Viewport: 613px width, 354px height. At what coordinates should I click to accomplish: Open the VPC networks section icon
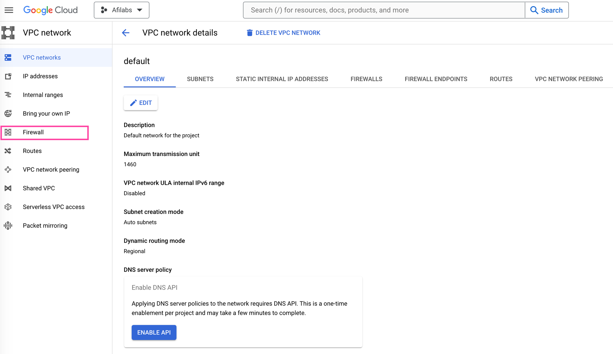pyautogui.click(x=8, y=57)
